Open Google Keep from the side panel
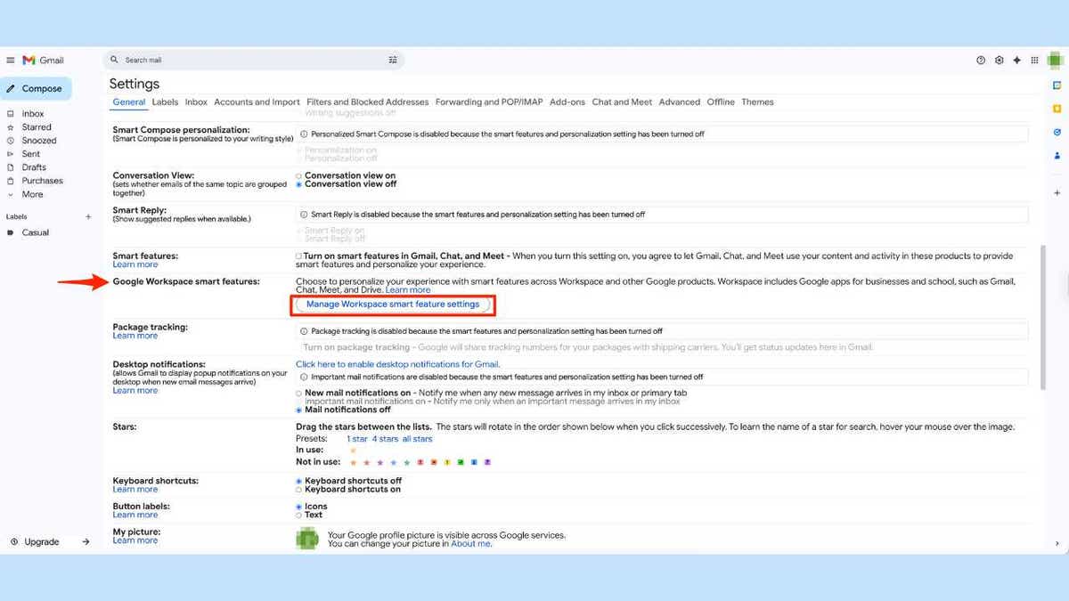 pyautogui.click(x=1057, y=107)
